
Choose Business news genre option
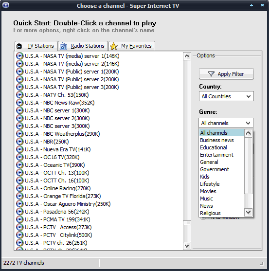tap(222, 140)
